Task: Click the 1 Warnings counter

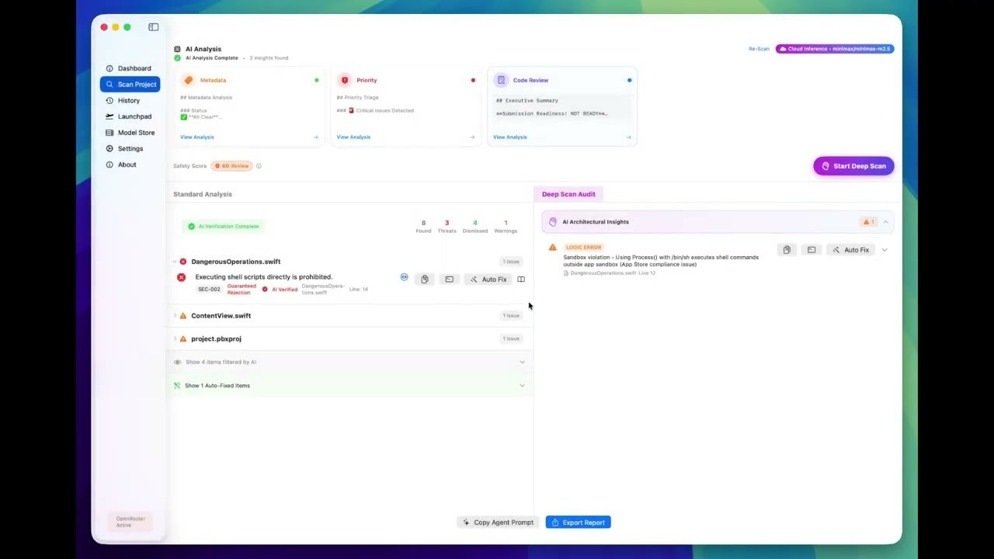Action: pos(506,226)
